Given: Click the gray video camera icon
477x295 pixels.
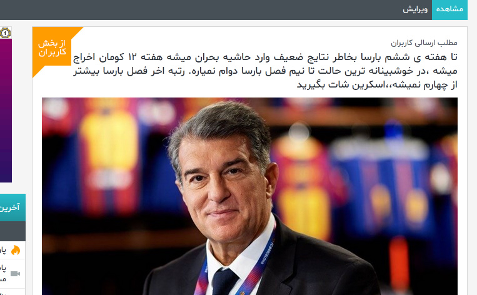Looking at the screenshot, I should (15, 274).
